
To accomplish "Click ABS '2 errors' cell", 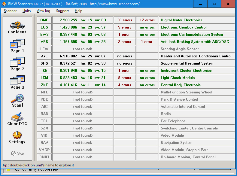I will [125, 42].
